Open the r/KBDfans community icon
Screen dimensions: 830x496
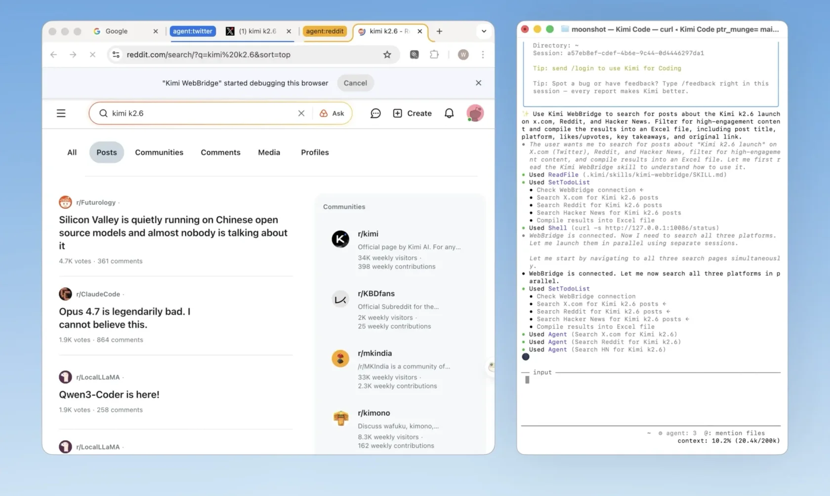point(340,299)
